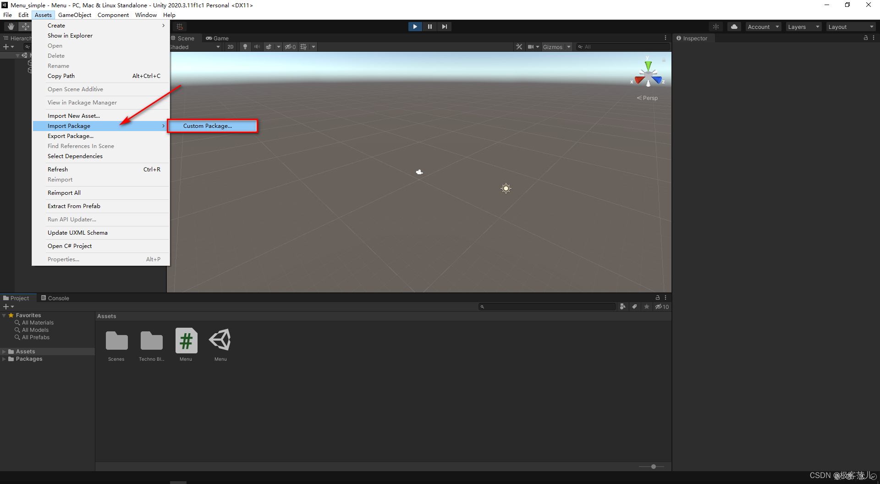Screen dimensions: 880x484
Task: Toggle Gizmos button in Scene view
Action: pos(553,47)
